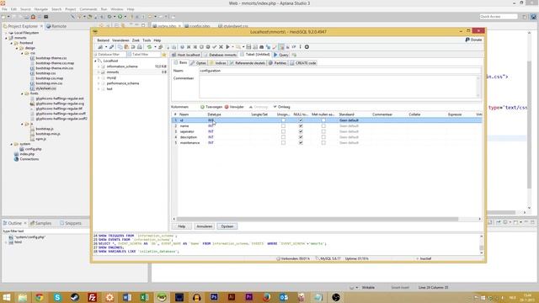Click the paste icon in HeidiSQL toolbar
Viewport: 539px width, 303px height.
(x=126, y=47)
